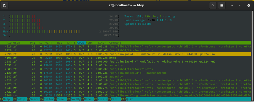Sort by USER column header
Viewport: 254px width, 102px height.
tap(17, 43)
